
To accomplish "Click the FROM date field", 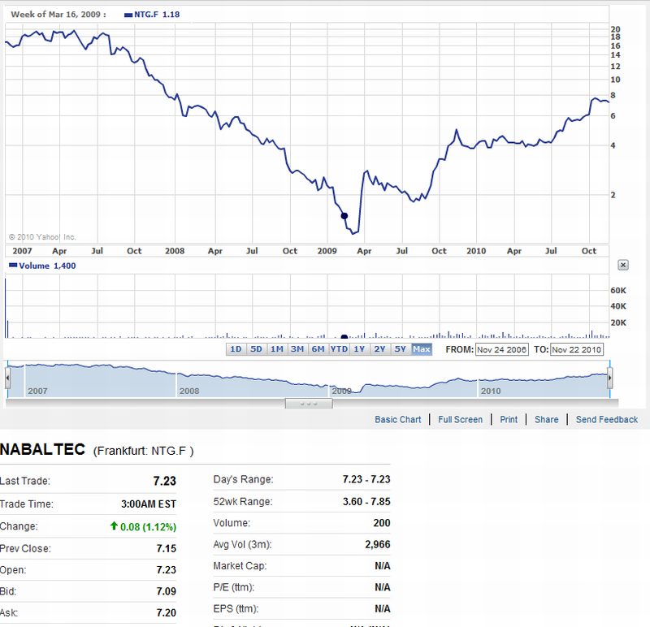I will pos(502,350).
